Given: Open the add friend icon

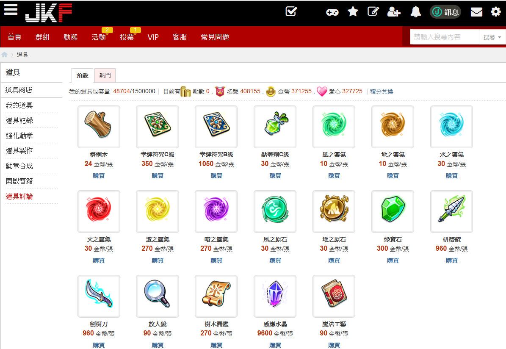Looking at the screenshot, I should (394, 12).
